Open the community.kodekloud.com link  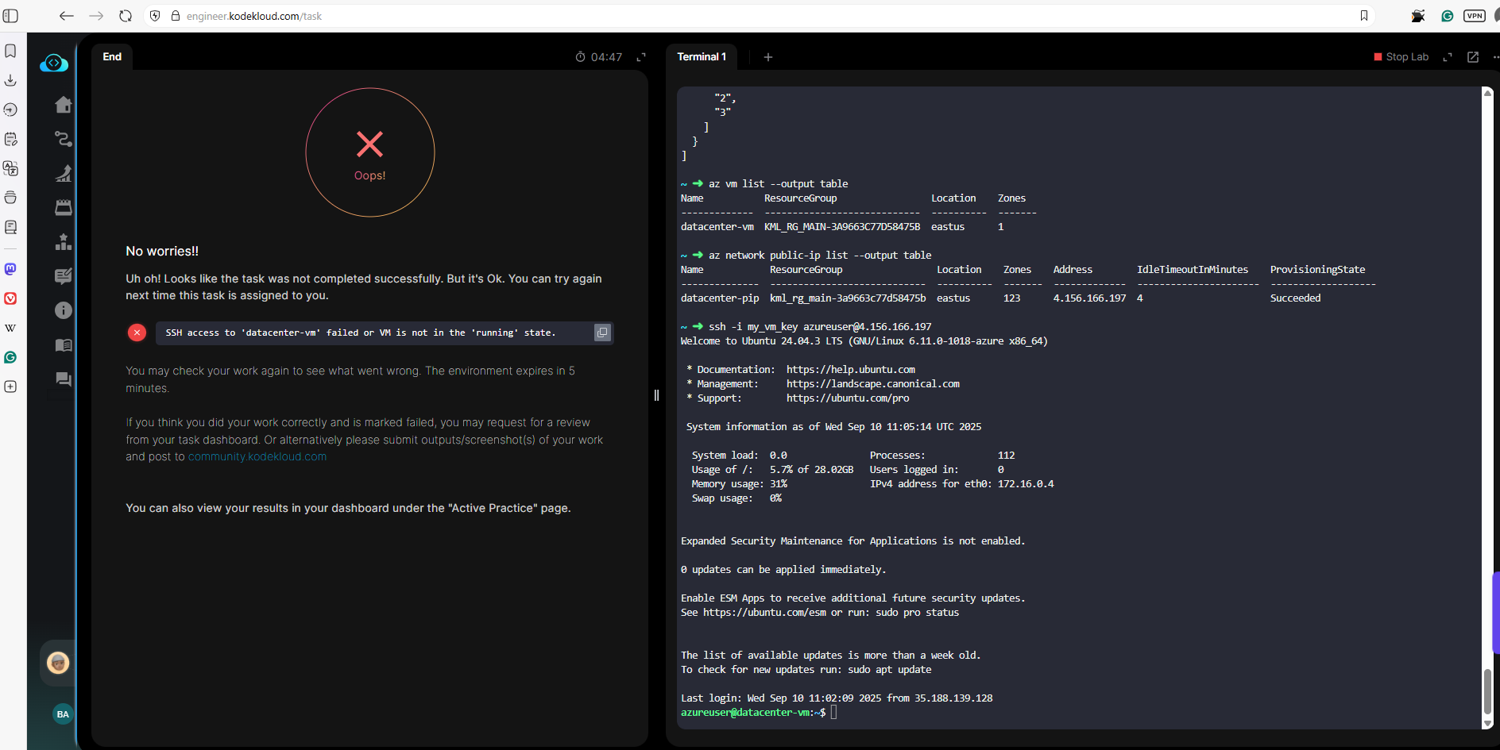257,456
